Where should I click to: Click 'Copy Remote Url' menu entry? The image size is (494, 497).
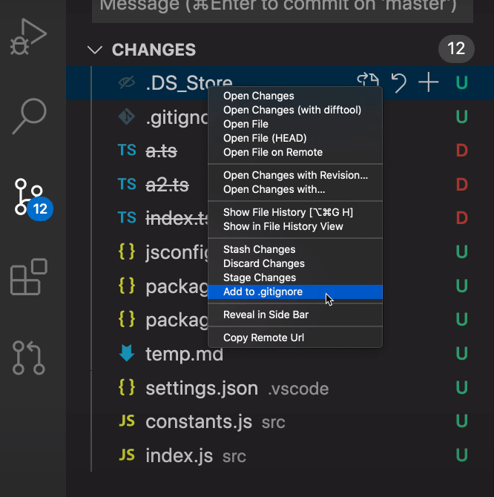[x=263, y=338]
